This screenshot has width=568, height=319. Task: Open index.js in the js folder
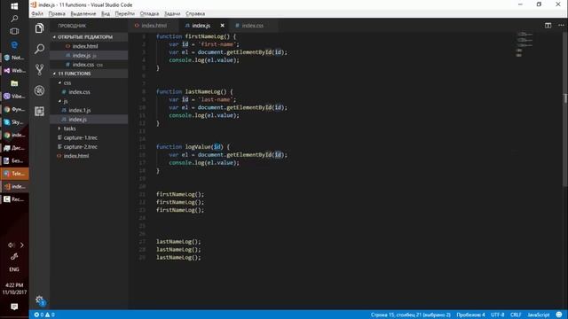coord(89,120)
